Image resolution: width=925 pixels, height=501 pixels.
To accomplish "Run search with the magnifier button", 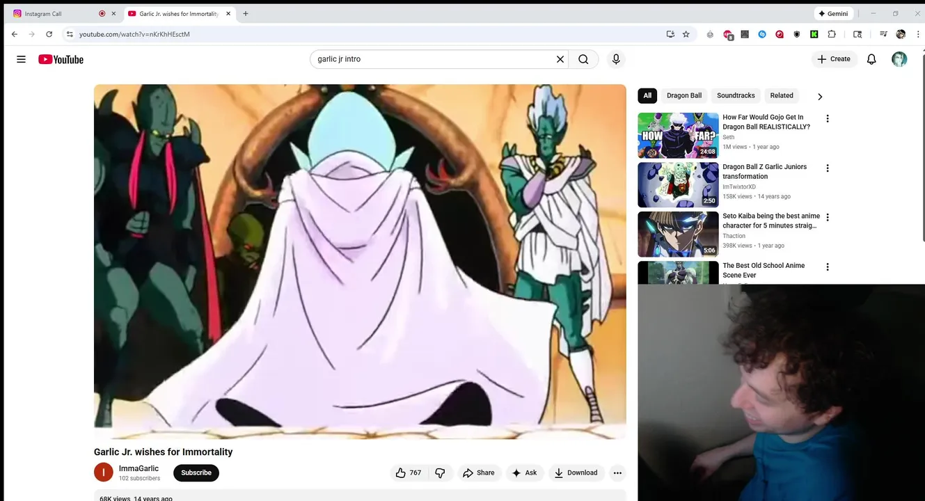I will 583,59.
